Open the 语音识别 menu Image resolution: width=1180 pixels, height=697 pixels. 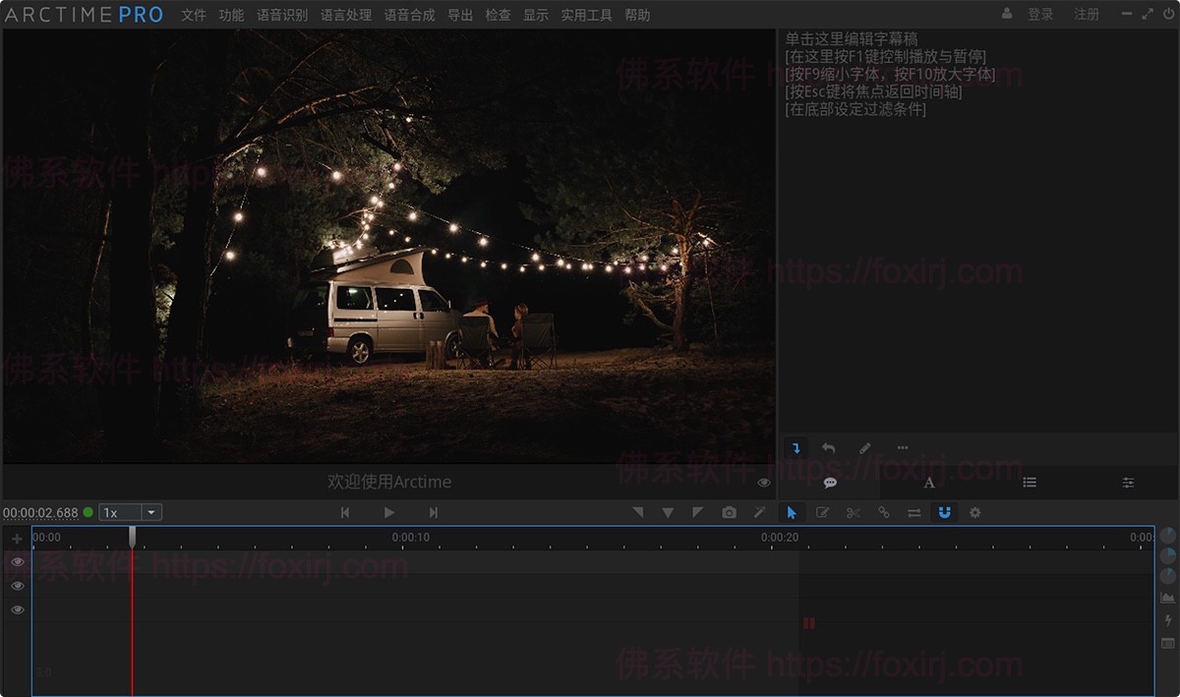[282, 15]
